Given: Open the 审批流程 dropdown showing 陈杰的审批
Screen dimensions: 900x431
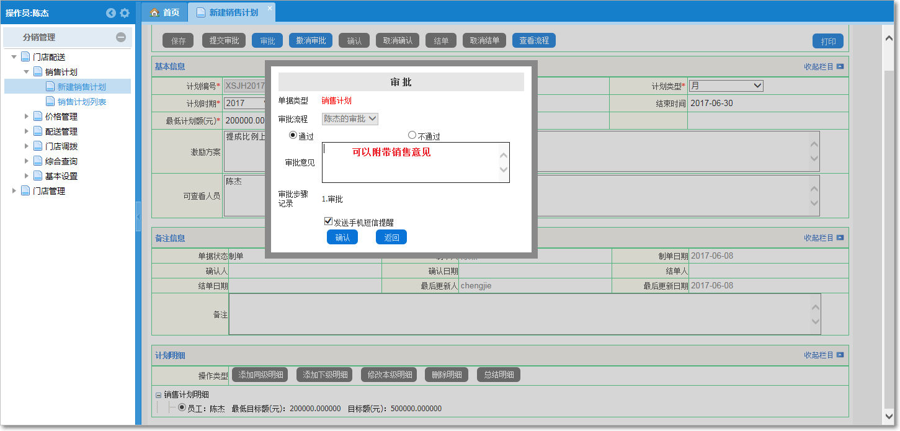Looking at the screenshot, I should coord(349,119).
